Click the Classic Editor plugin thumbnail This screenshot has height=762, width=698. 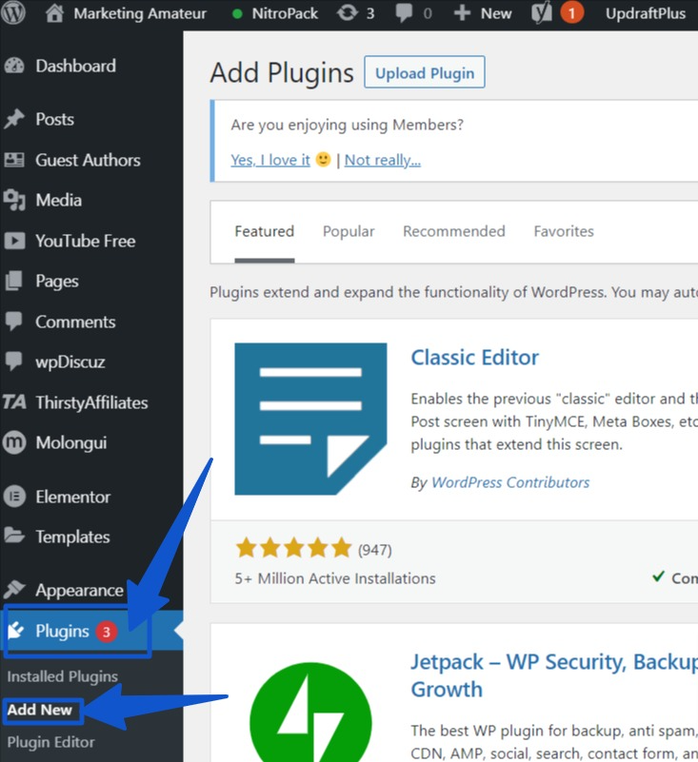coord(310,419)
